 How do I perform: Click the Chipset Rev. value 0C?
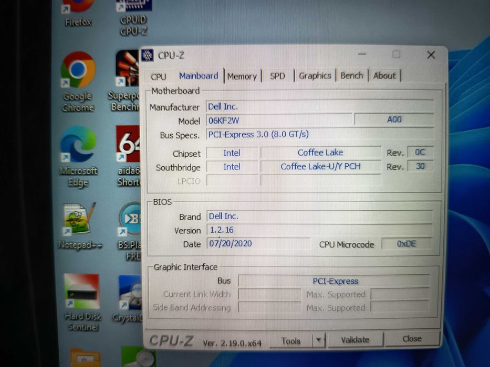click(x=420, y=152)
